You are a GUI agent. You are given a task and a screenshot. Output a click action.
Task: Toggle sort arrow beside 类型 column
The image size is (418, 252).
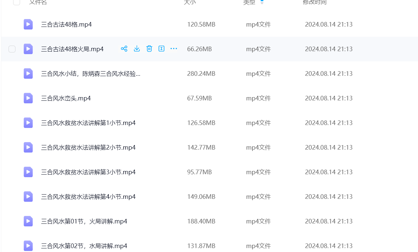(x=262, y=2)
